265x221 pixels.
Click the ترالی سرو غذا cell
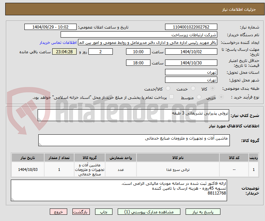pos(178,169)
